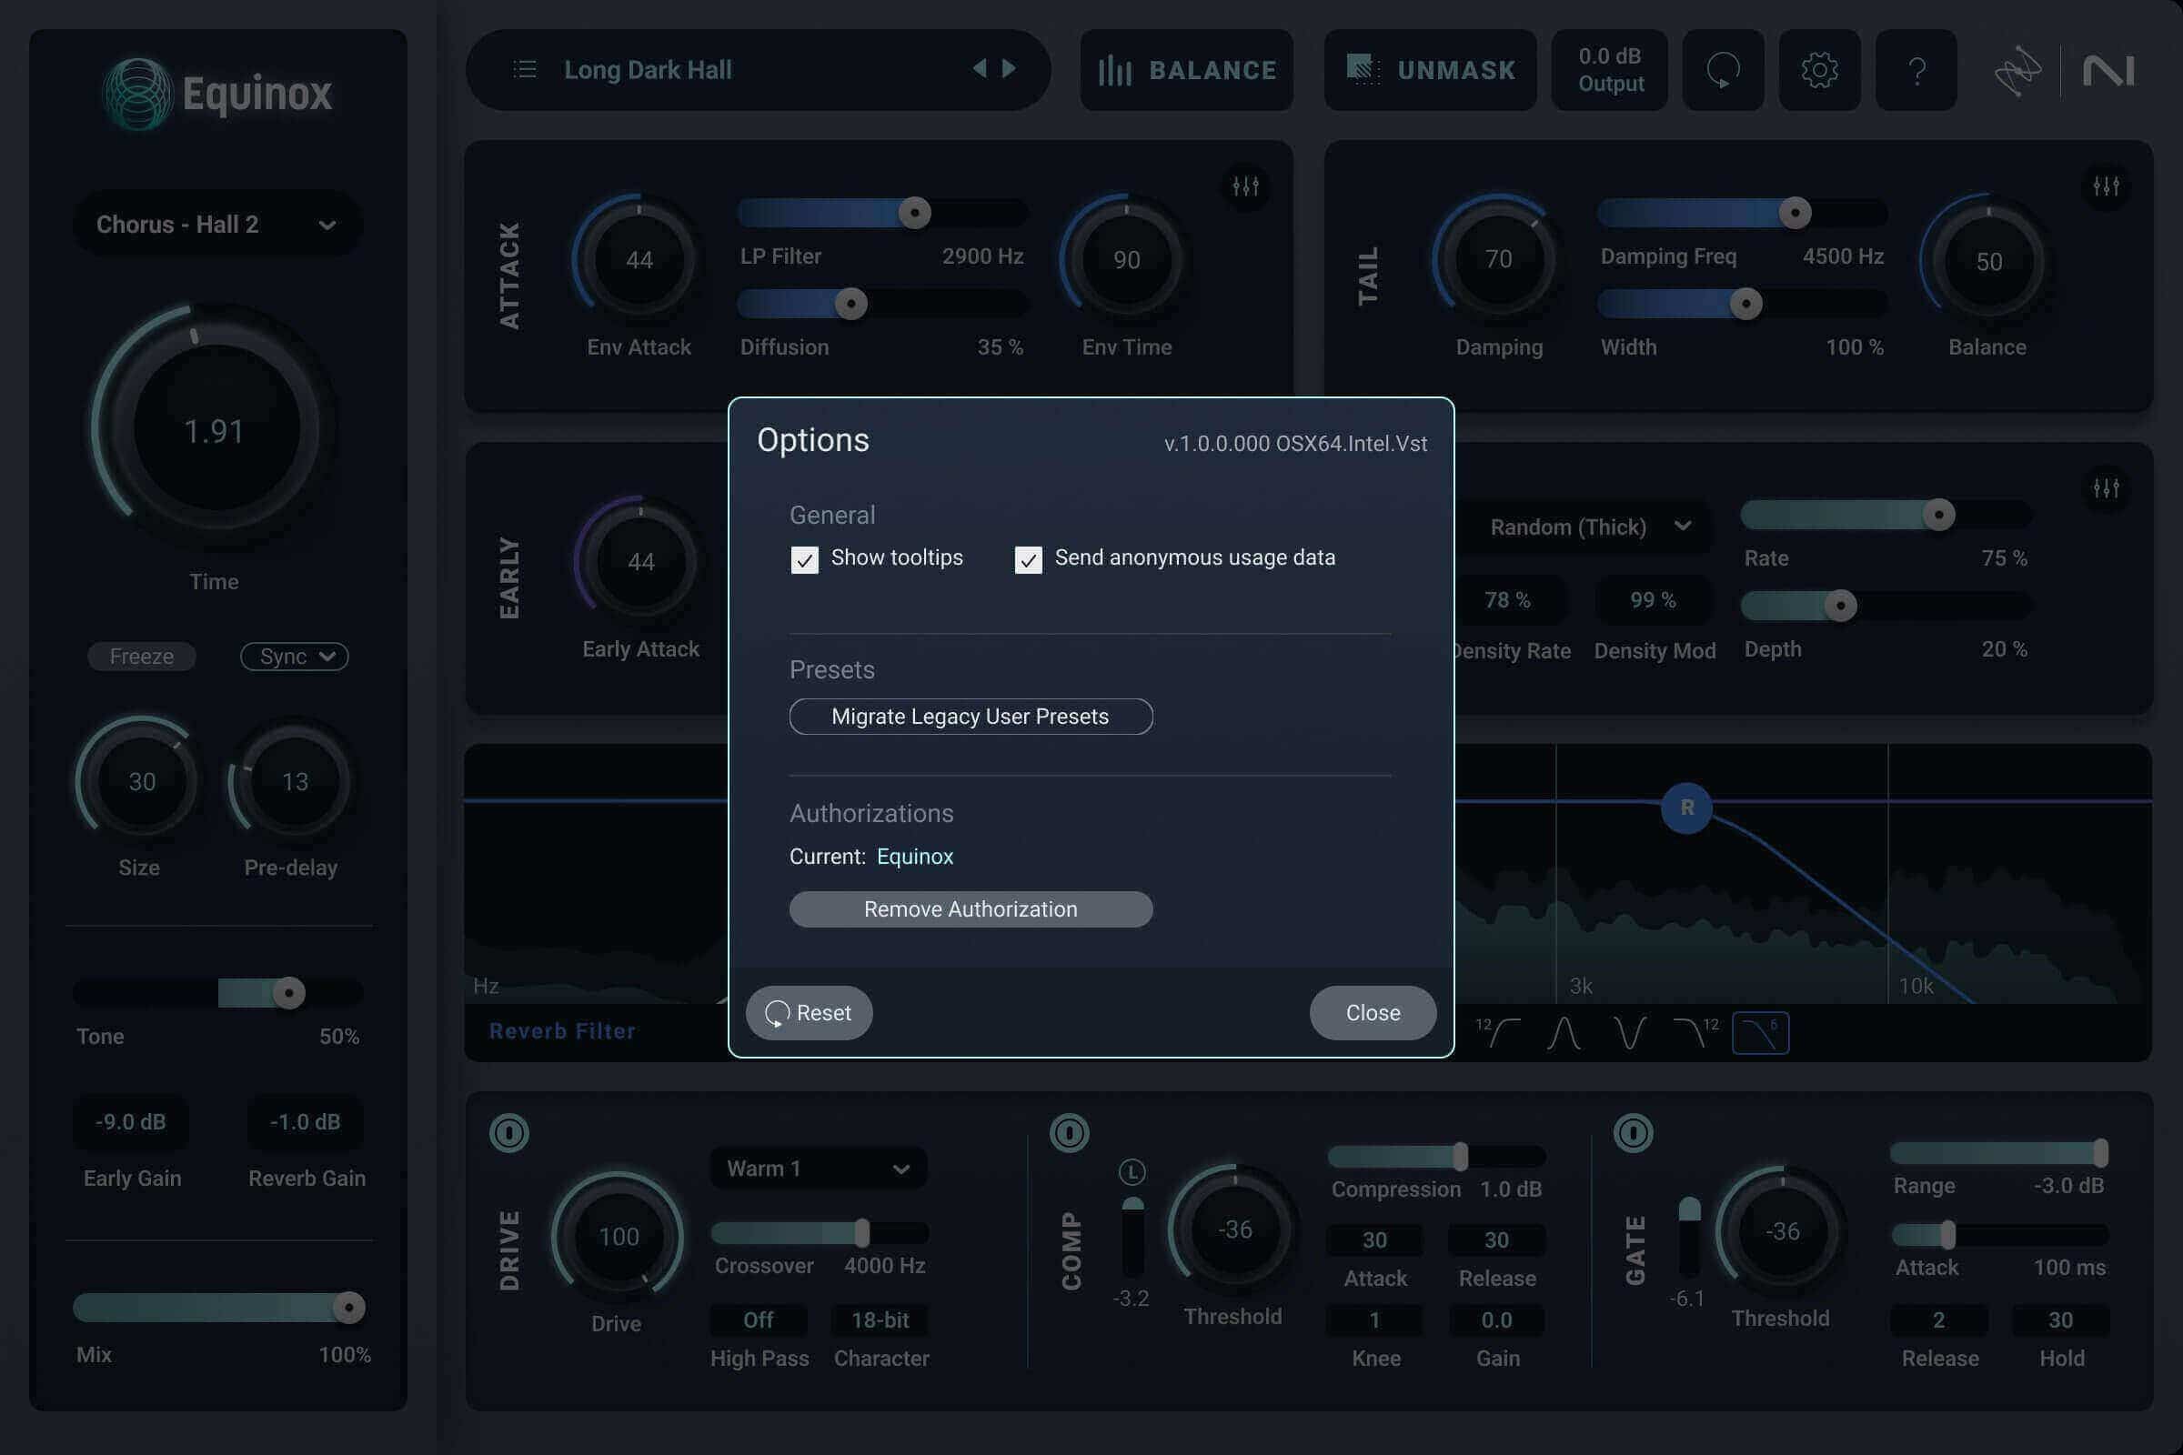Open the BALANCE view

[x=1186, y=70]
